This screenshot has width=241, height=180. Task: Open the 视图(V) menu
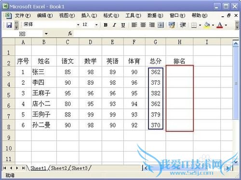67,15
